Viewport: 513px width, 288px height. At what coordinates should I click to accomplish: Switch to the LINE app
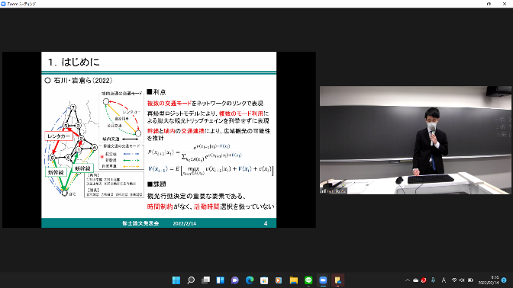coord(308,280)
